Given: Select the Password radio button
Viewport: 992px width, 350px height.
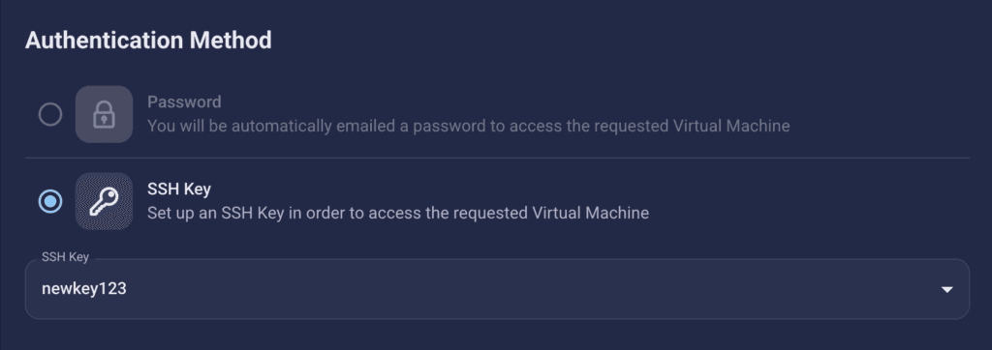Looking at the screenshot, I should (50, 115).
